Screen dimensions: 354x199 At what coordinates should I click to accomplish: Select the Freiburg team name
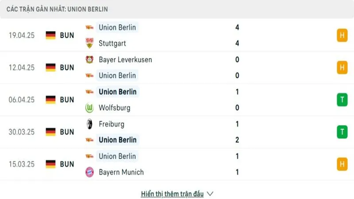pos(112,124)
